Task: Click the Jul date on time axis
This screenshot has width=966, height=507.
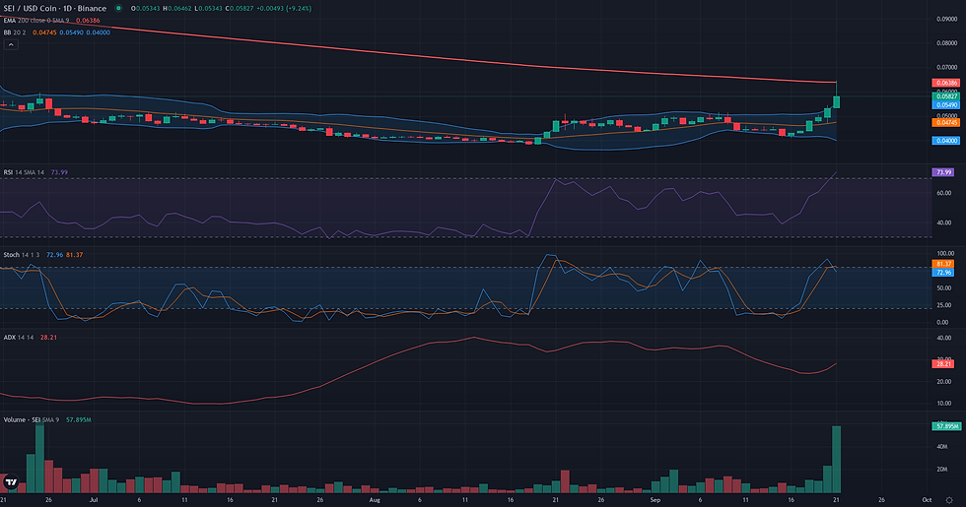Action: (x=94, y=500)
